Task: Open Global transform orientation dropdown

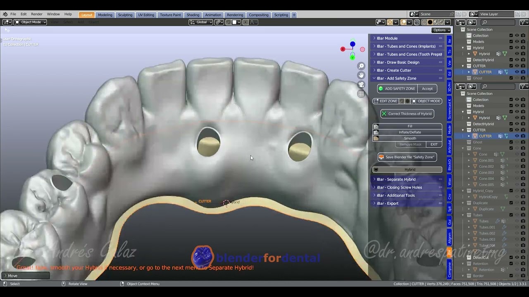Action: pos(201,22)
